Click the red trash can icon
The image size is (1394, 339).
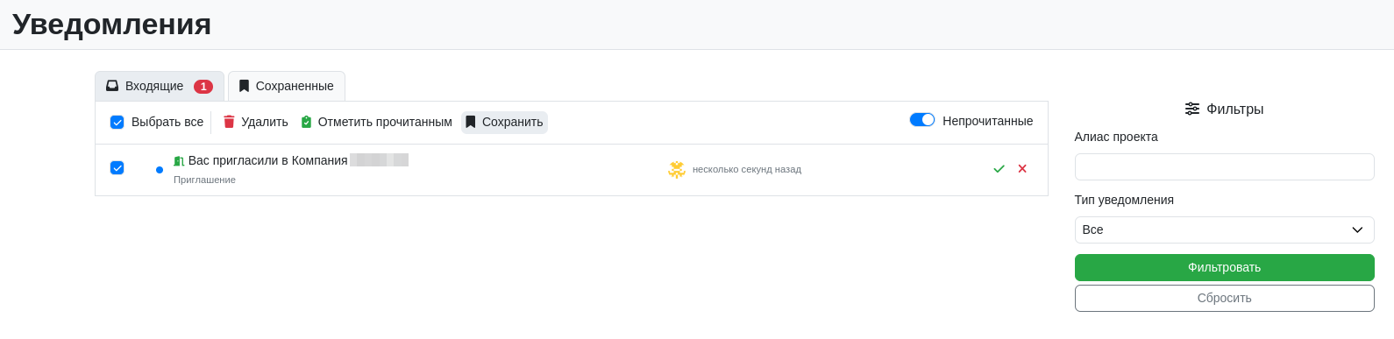229,122
